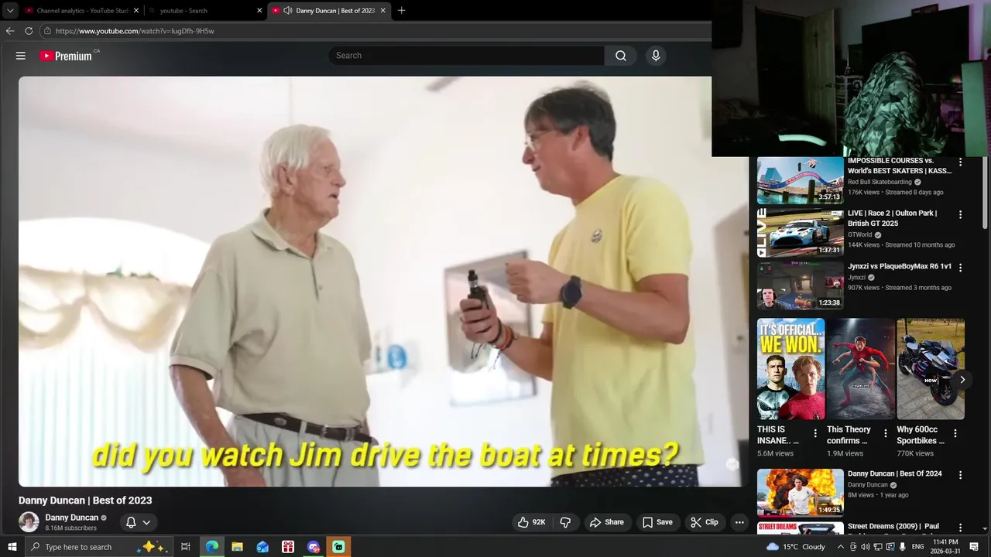991x557 pixels.
Task: Click 'Danny Duncan | Best Of 2024' title
Action: (x=894, y=473)
